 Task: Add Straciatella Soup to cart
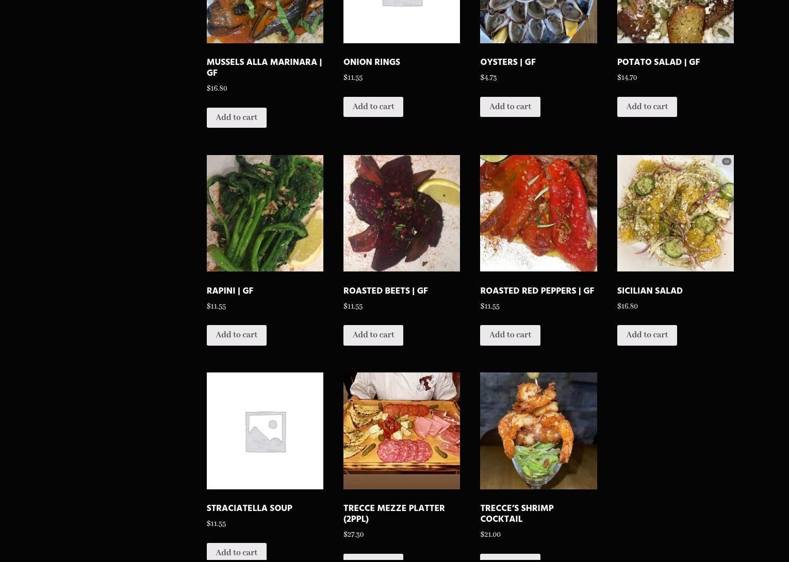click(236, 552)
